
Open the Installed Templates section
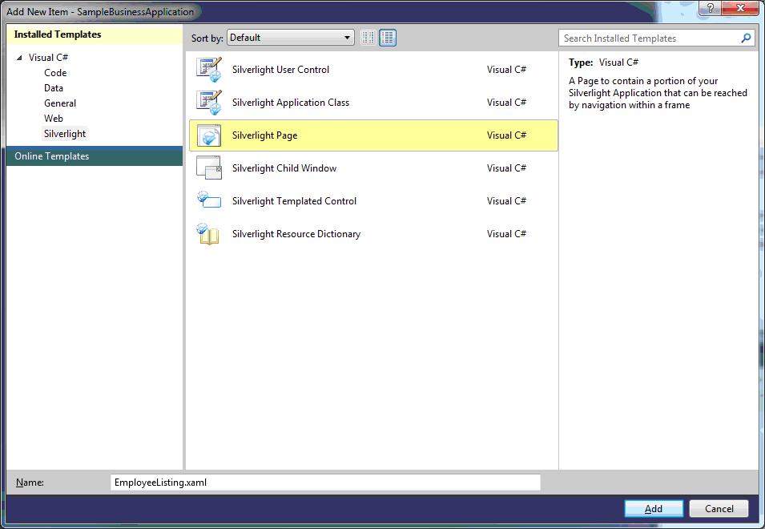coord(95,34)
